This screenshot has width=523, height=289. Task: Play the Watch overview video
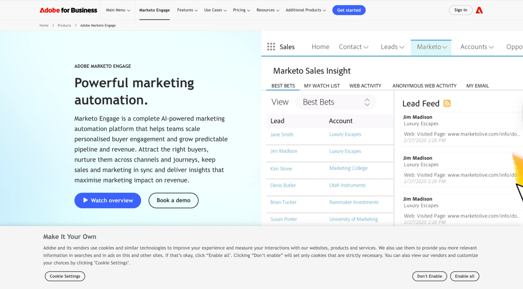108,200
